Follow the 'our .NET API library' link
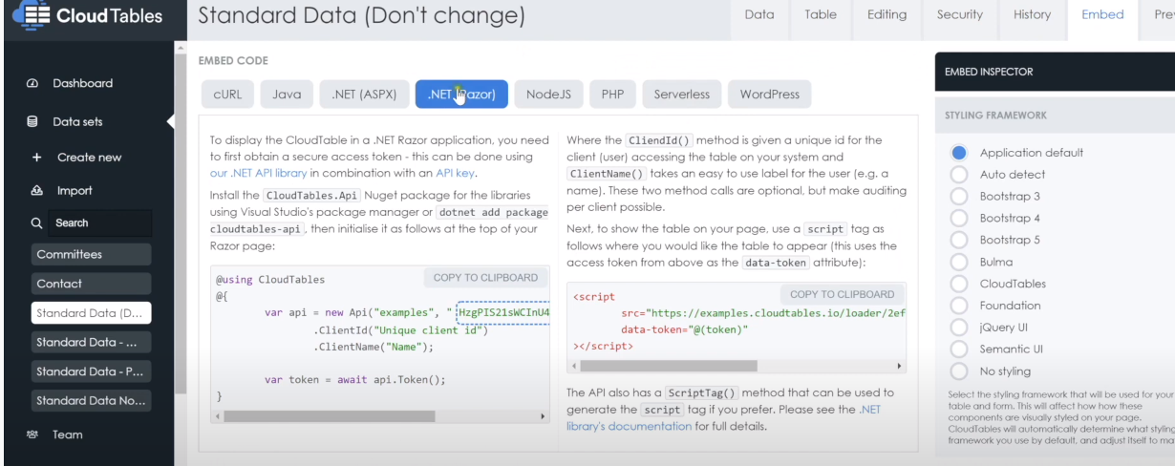This screenshot has height=466, width=1175. point(260,173)
